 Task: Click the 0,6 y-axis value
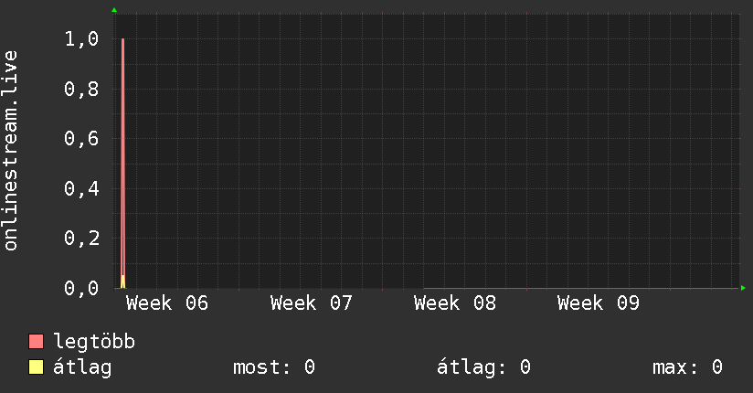click(82, 139)
